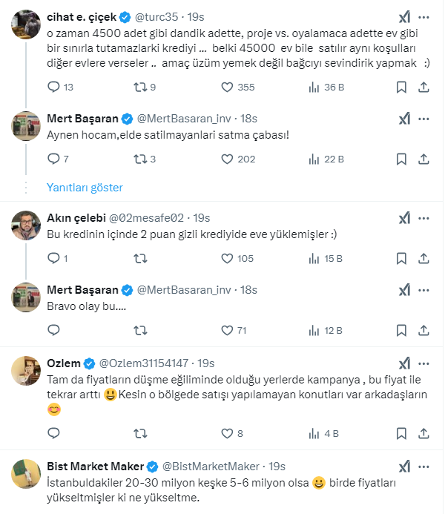Screen dimensions: 445x514
Task: Open more options on cihat e. çiçek's tweet
Action: click(x=423, y=17)
